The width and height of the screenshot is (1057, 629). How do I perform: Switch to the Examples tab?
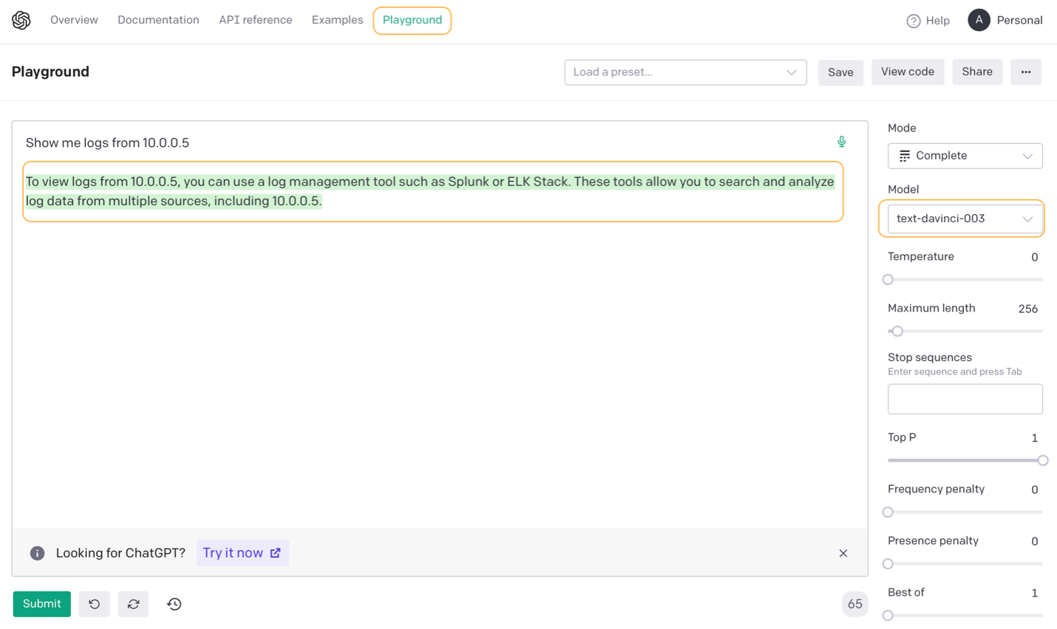(338, 21)
